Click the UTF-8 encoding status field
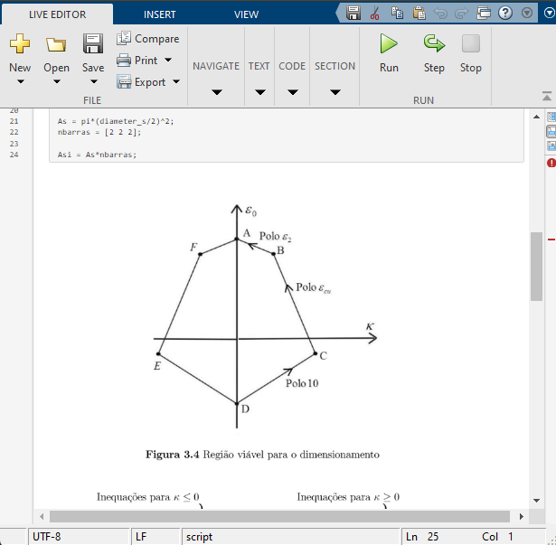The width and height of the screenshot is (556, 545). [79, 537]
